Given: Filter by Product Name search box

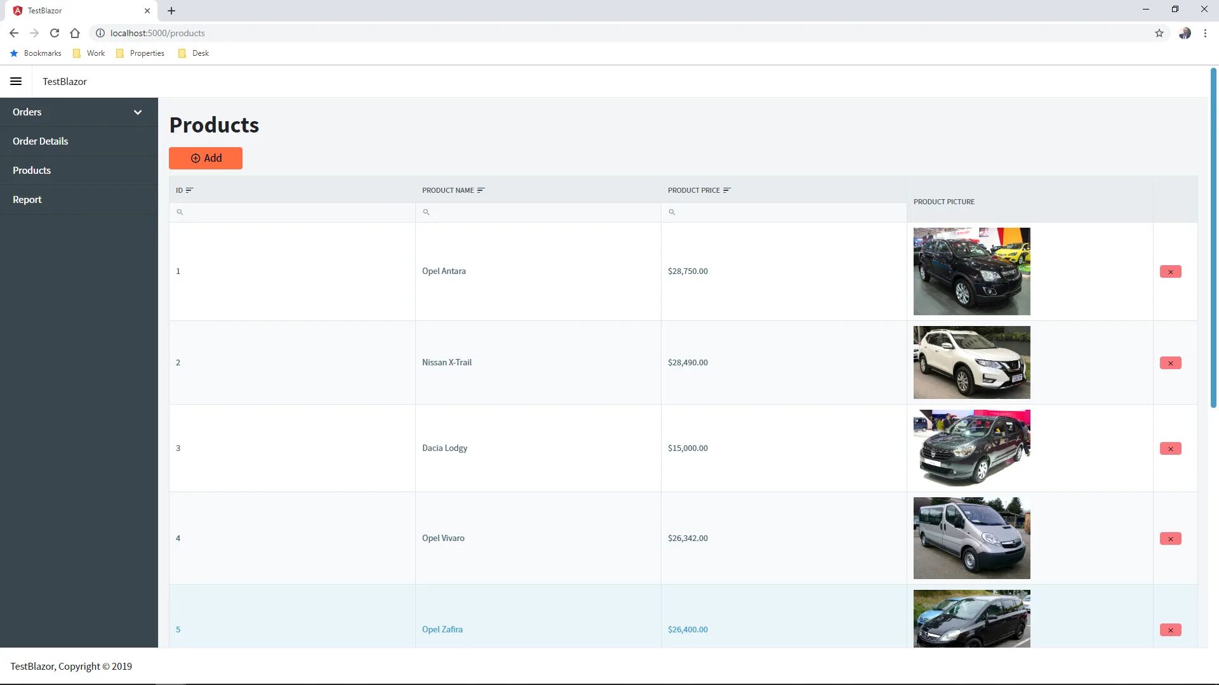Looking at the screenshot, I should (538, 212).
